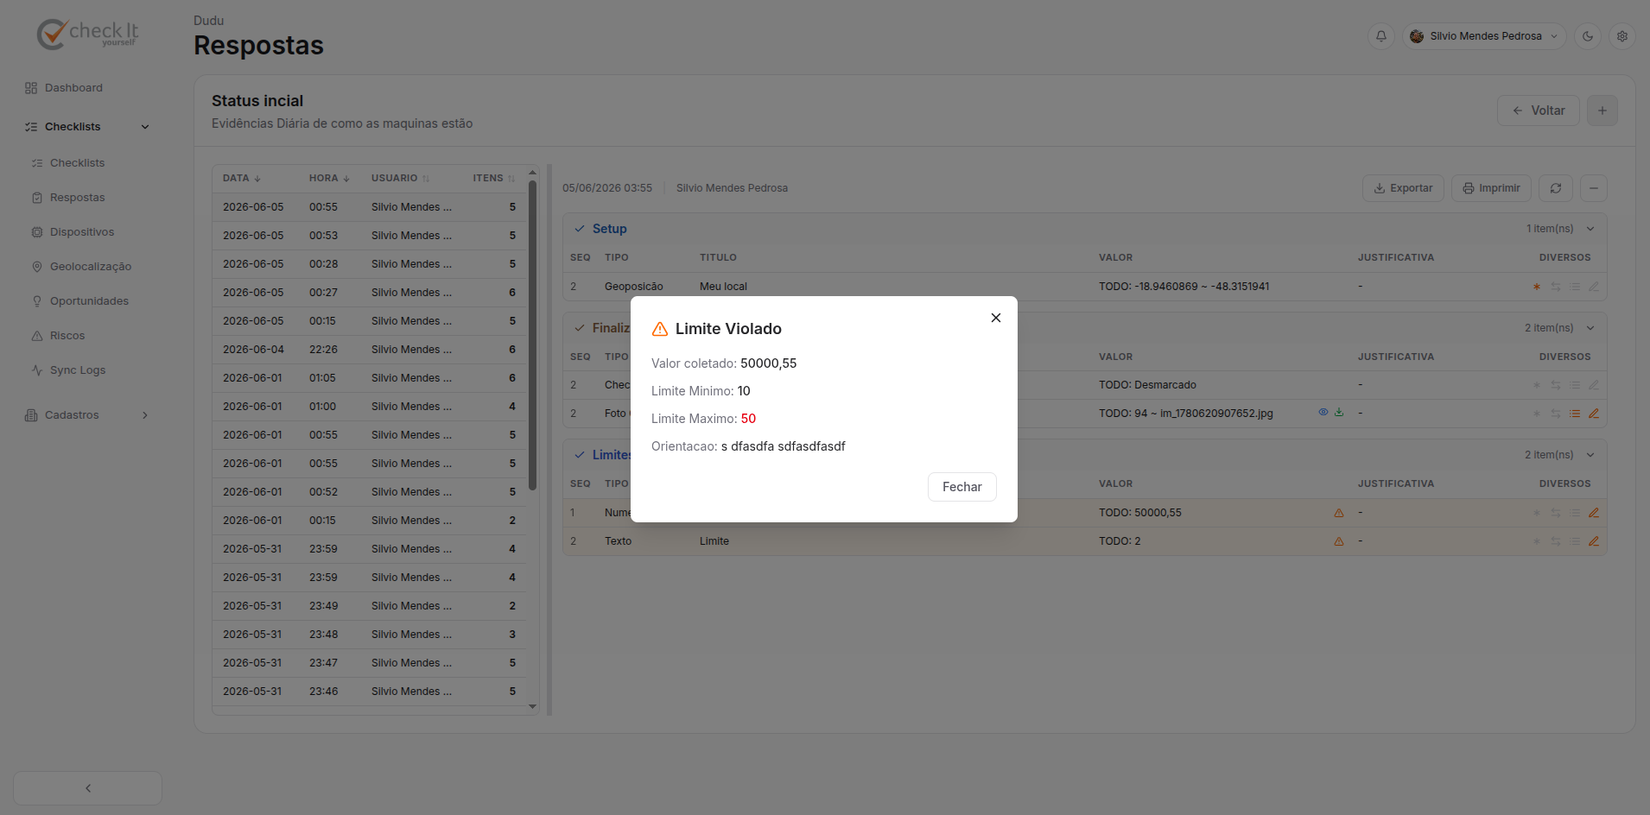Screen dimensions: 1650x815
Task: Click edit pencil on Texto Limite row
Action: click(x=1594, y=541)
